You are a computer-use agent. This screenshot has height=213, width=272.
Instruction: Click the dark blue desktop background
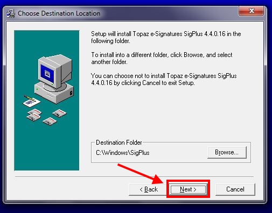click(136, 209)
